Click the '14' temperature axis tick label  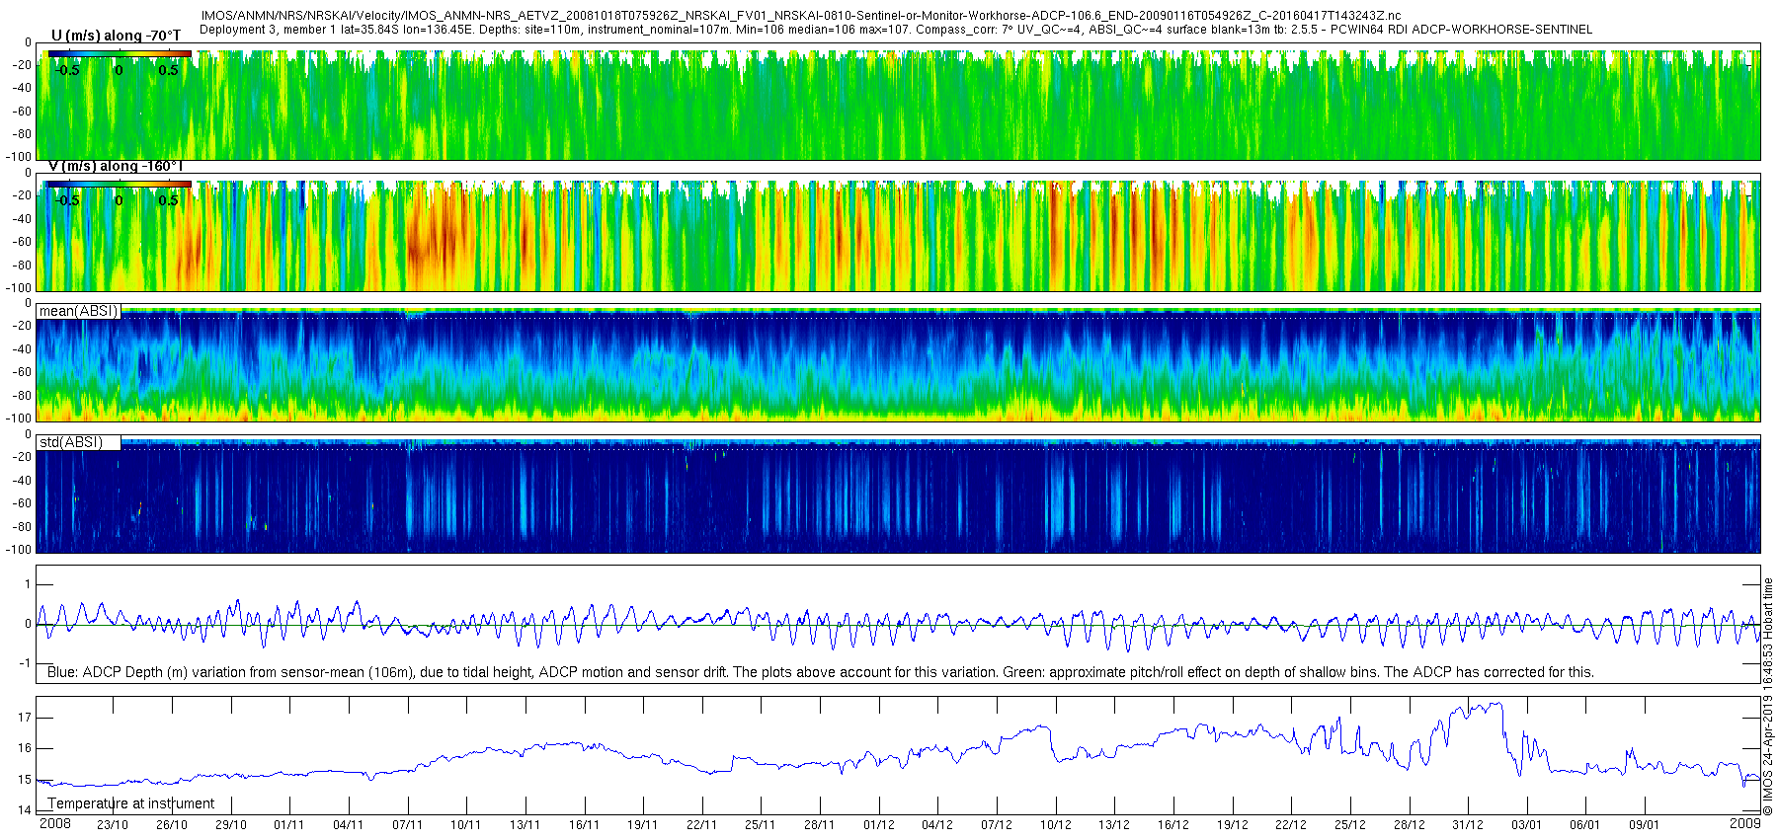pyautogui.click(x=25, y=810)
